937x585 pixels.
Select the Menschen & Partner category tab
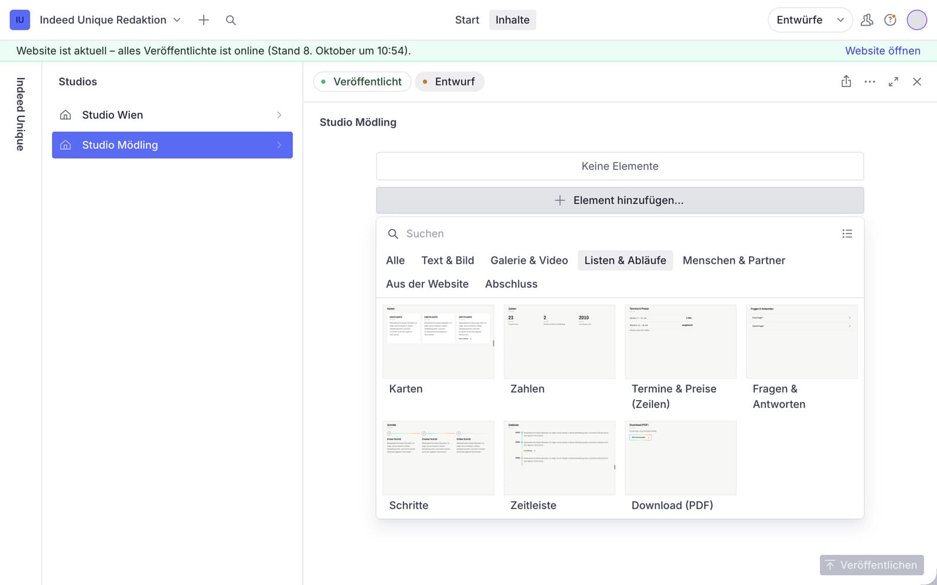coord(734,260)
